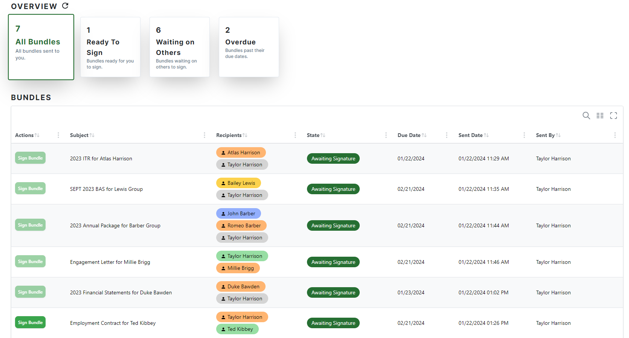
Task: Open the Sent By column options menu
Action: [x=615, y=135]
